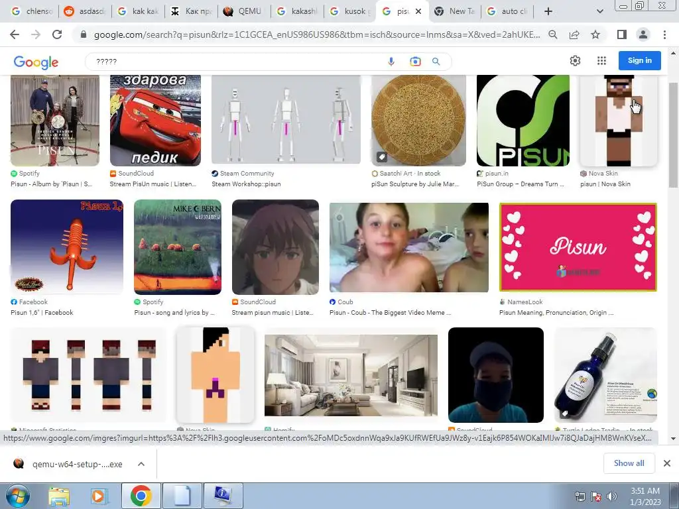Open the zoom magnifier icon in address bar

point(553,34)
